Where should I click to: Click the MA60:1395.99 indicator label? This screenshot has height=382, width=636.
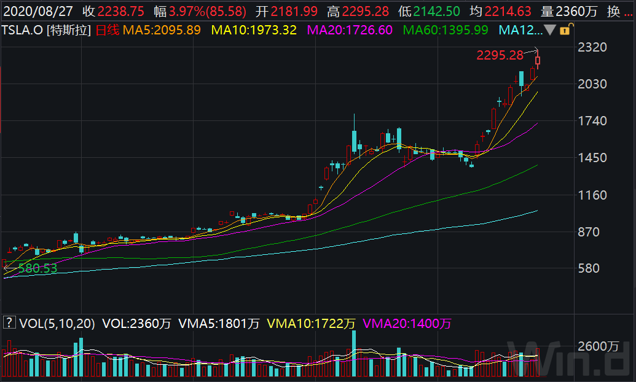tap(446, 30)
